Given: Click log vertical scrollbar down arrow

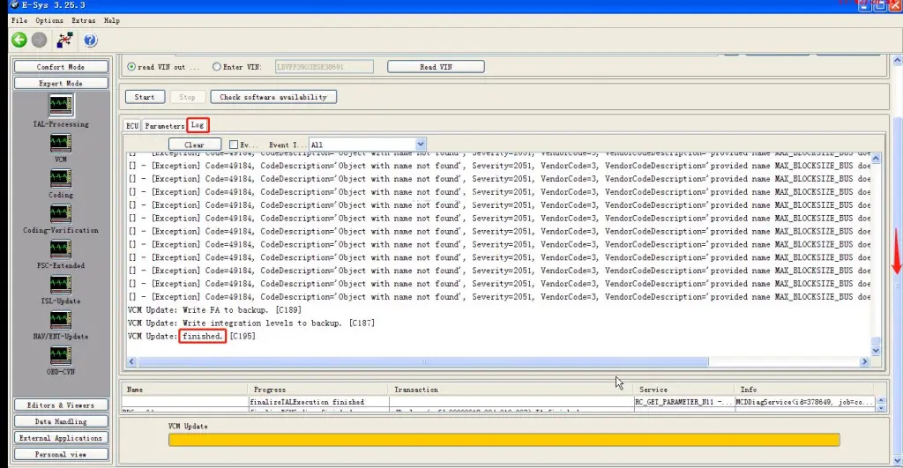Looking at the screenshot, I should click(876, 350).
